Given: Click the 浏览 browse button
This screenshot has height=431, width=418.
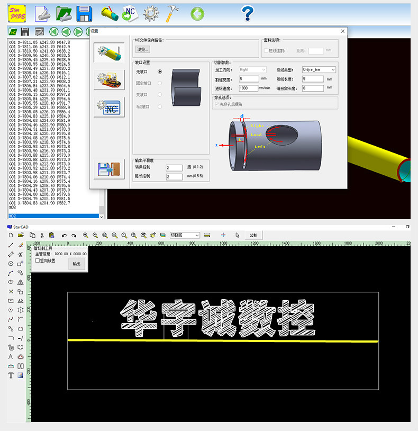Looking at the screenshot, I should point(142,49).
